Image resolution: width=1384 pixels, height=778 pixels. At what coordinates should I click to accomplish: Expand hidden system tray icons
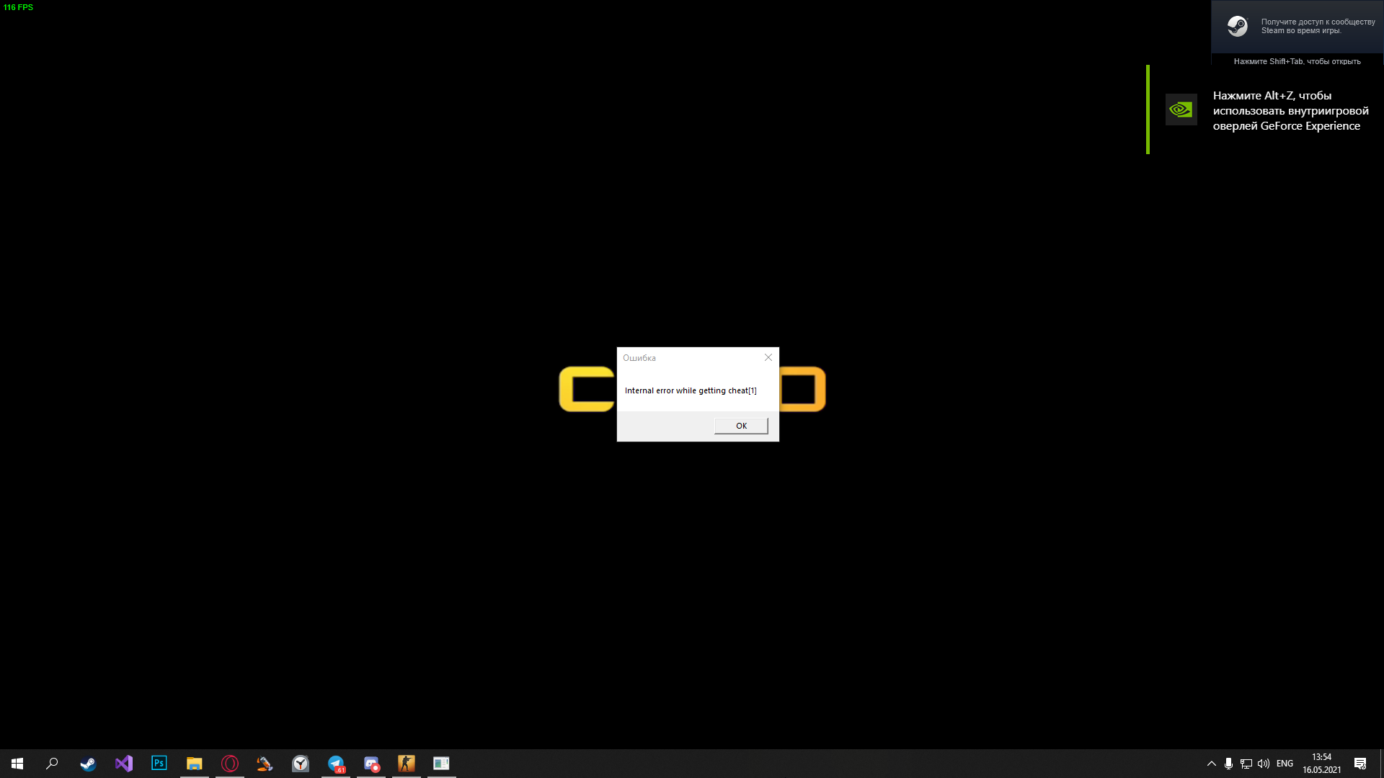click(x=1212, y=764)
